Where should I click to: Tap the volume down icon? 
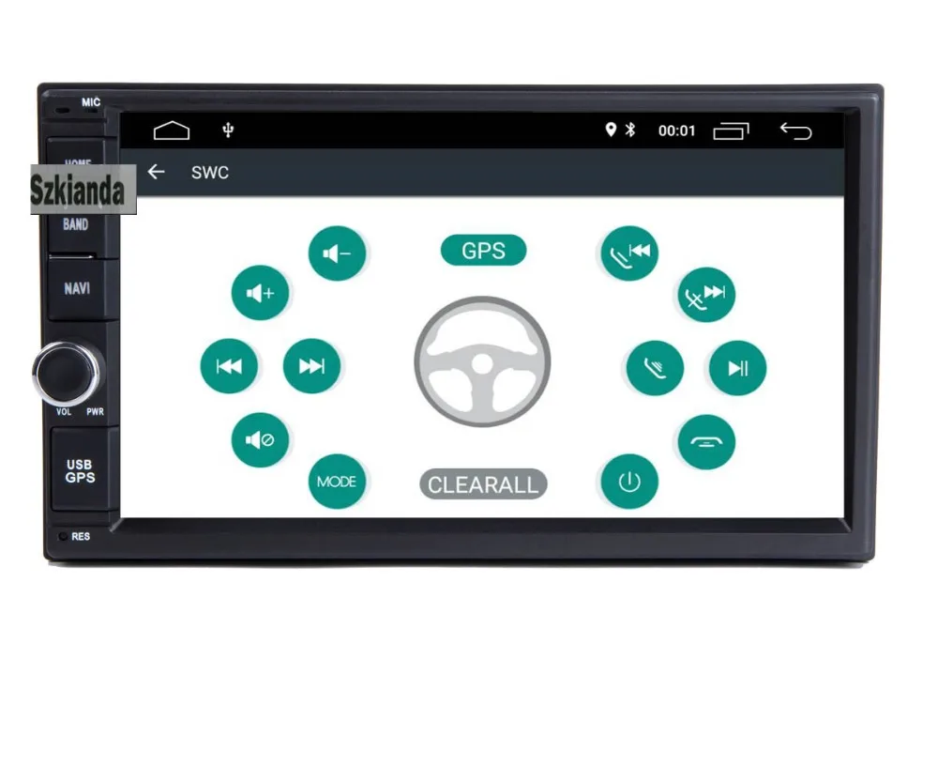click(339, 253)
